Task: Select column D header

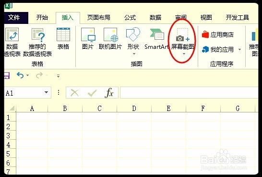Action: pos(134,109)
